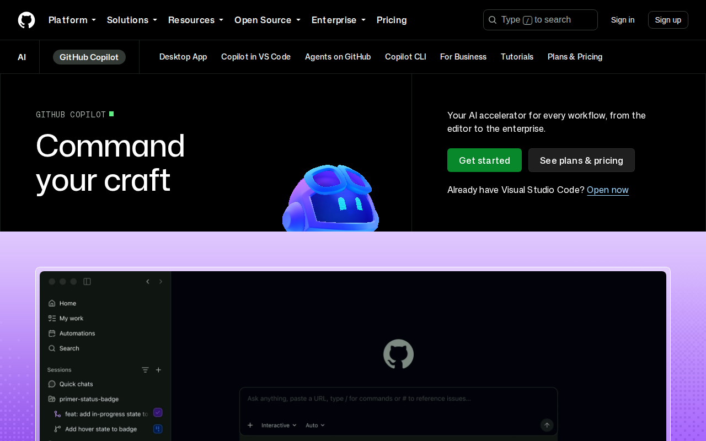Image resolution: width=706 pixels, height=441 pixels.
Task: Click the Open now link
Action: point(608,190)
